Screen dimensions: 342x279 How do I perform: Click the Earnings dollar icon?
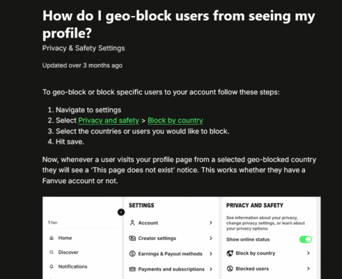132,254
